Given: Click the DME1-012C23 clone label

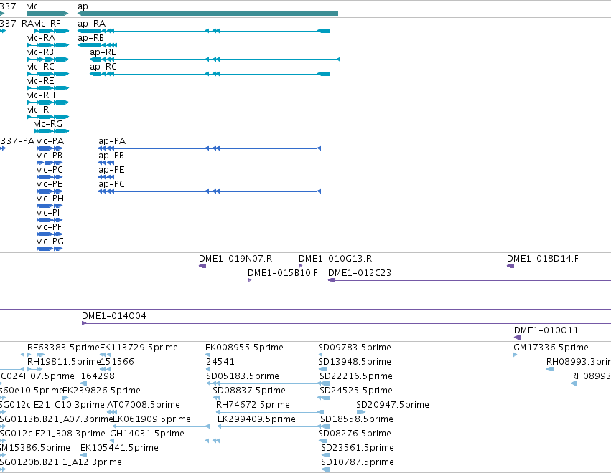Looking at the screenshot, I should (360, 273).
